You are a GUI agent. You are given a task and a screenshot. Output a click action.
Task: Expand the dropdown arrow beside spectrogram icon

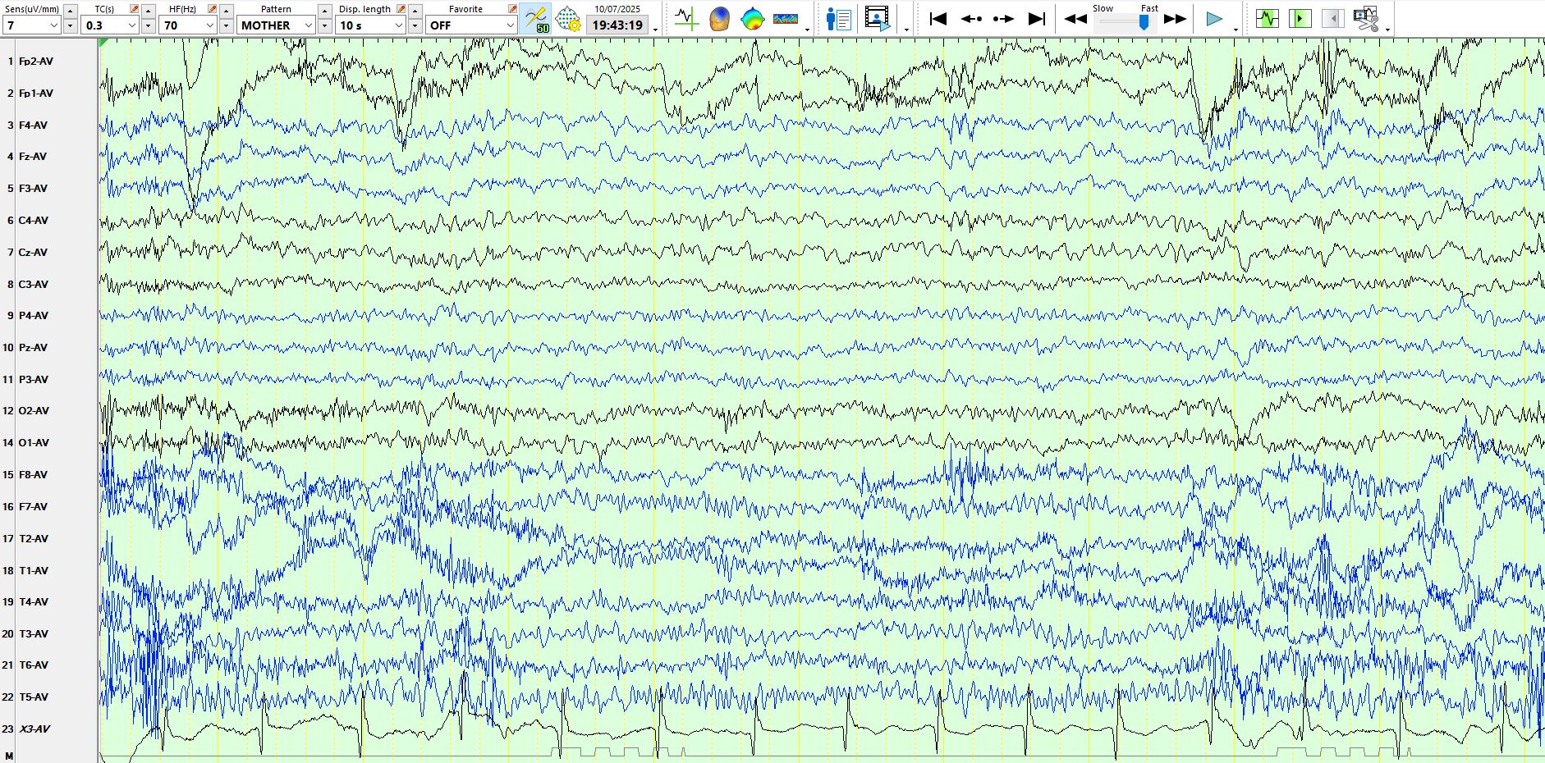[x=808, y=30]
